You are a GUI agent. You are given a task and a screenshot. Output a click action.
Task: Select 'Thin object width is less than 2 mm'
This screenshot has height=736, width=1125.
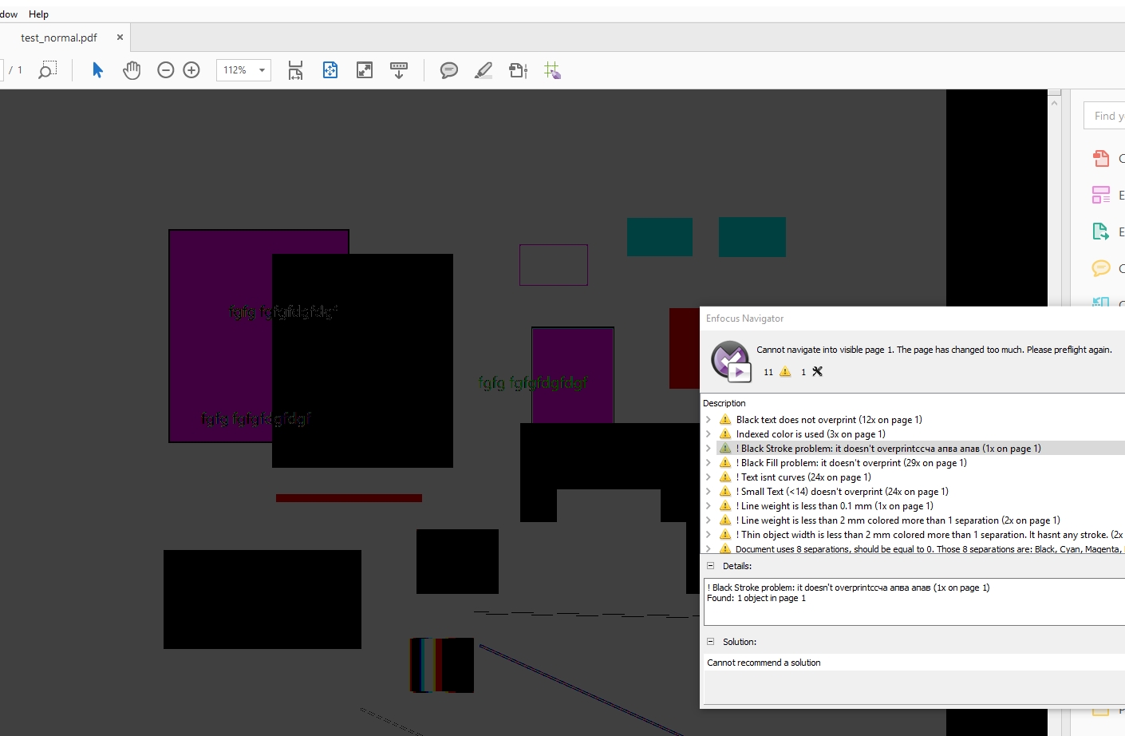click(x=930, y=535)
